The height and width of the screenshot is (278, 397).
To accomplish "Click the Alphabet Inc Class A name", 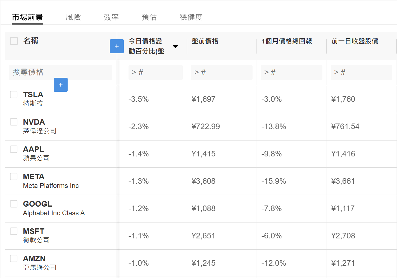I will click(54, 213).
